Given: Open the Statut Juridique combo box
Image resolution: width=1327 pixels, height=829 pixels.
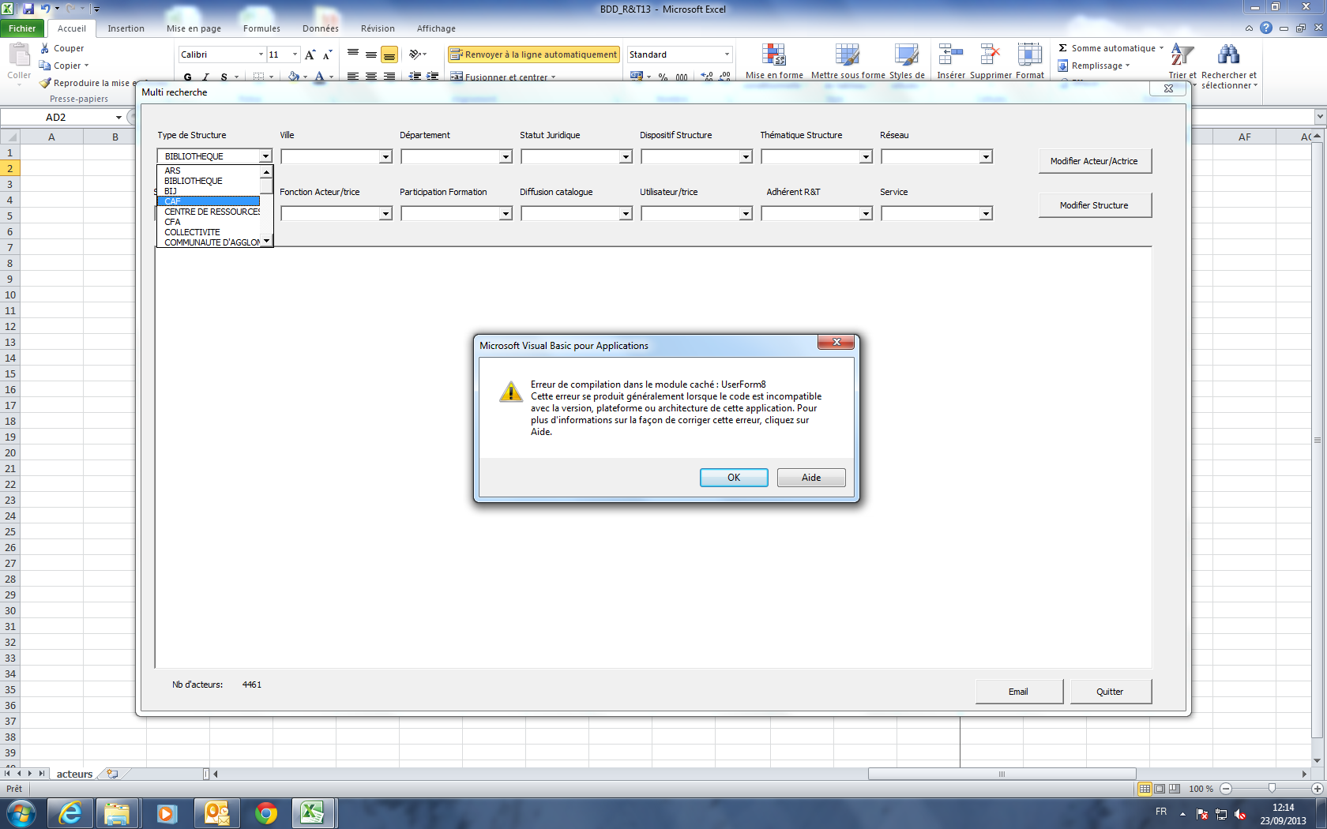Looking at the screenshot, I should tap(626, 157).
